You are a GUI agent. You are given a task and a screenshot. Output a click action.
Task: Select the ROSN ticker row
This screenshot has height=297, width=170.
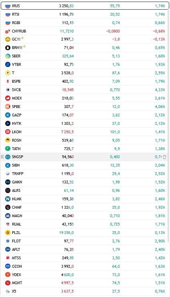pos(84,140)
